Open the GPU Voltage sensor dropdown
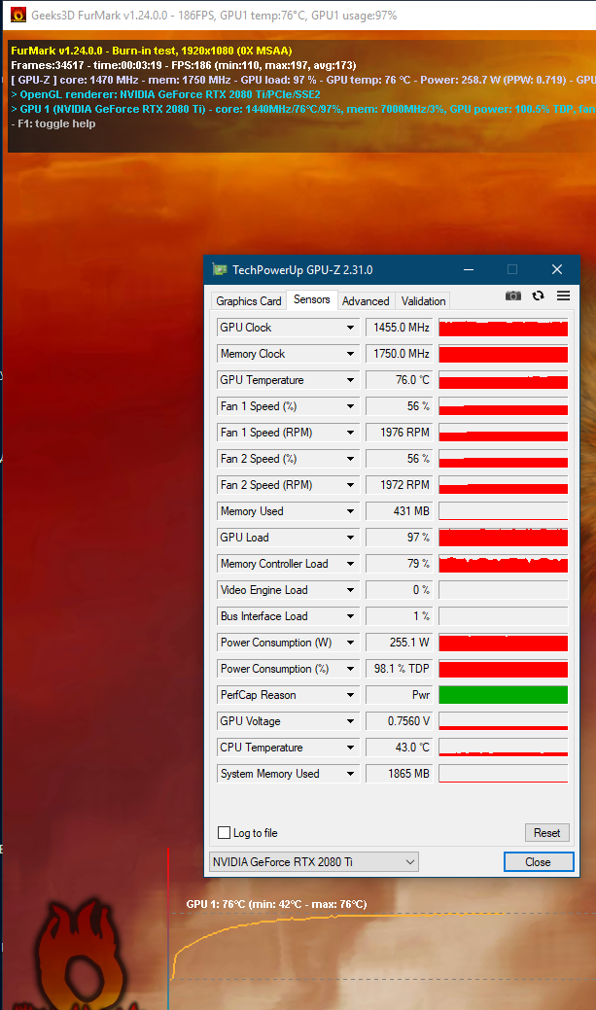596x1010 pixels. (x=351, y=721)
